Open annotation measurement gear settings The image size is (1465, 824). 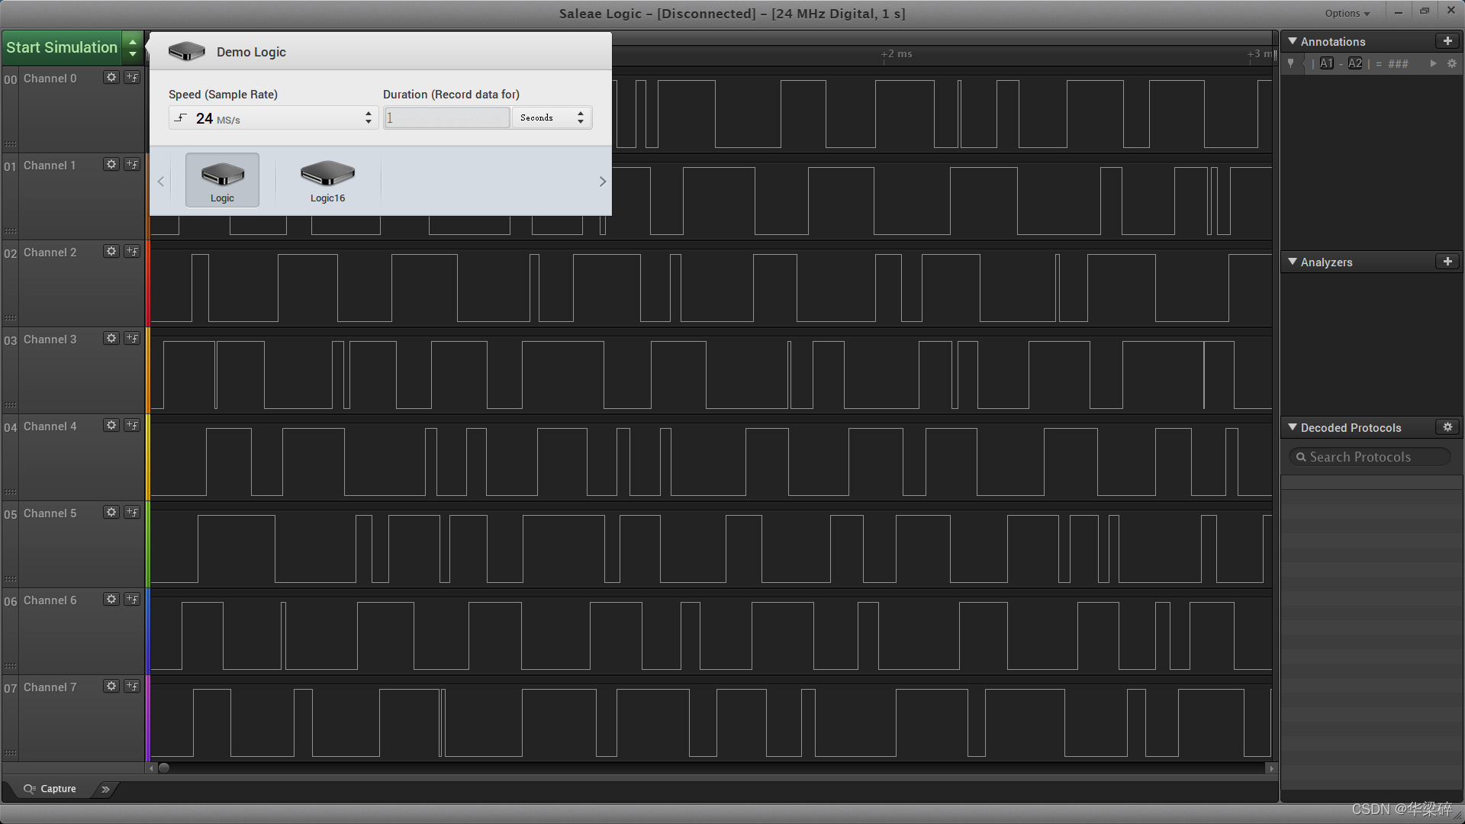pyautogui.click(x=1452, y=64)
